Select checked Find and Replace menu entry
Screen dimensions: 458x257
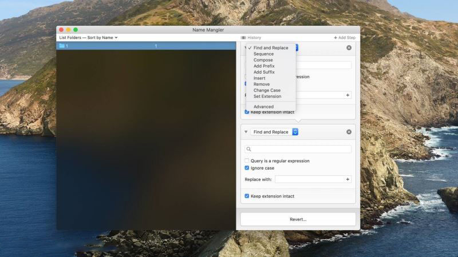271,48
